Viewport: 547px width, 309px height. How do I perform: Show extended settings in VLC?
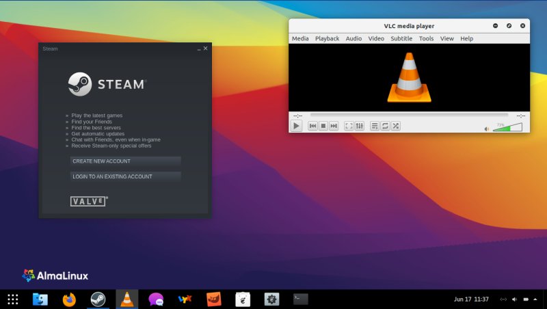[359, 126]
